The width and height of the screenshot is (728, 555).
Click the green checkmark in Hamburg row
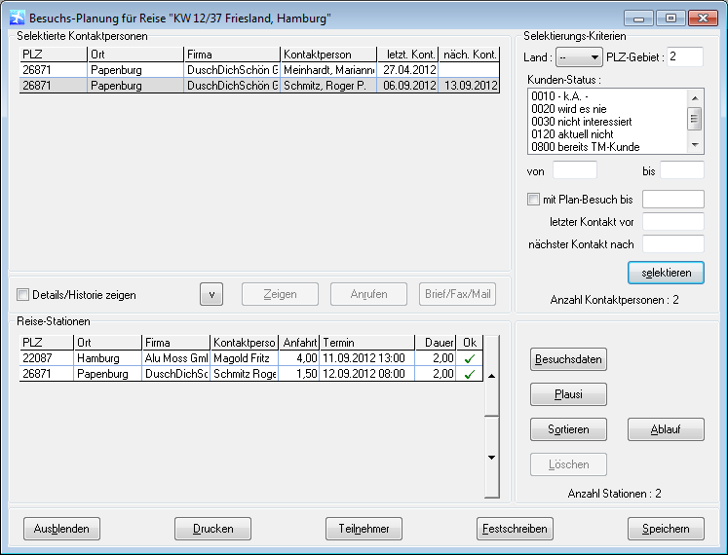tap(471, 358)
